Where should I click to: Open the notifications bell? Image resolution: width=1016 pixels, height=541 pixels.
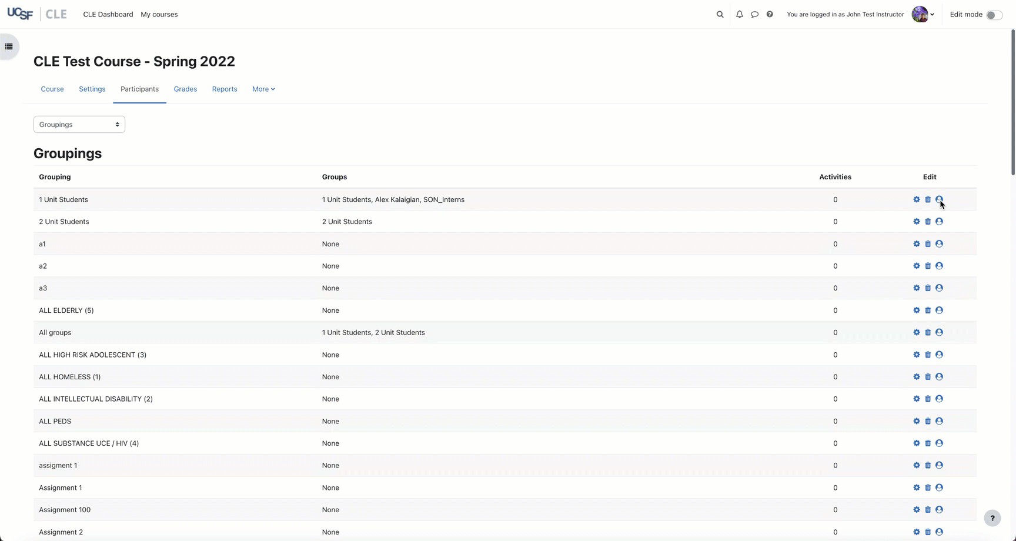coord(740,14)
